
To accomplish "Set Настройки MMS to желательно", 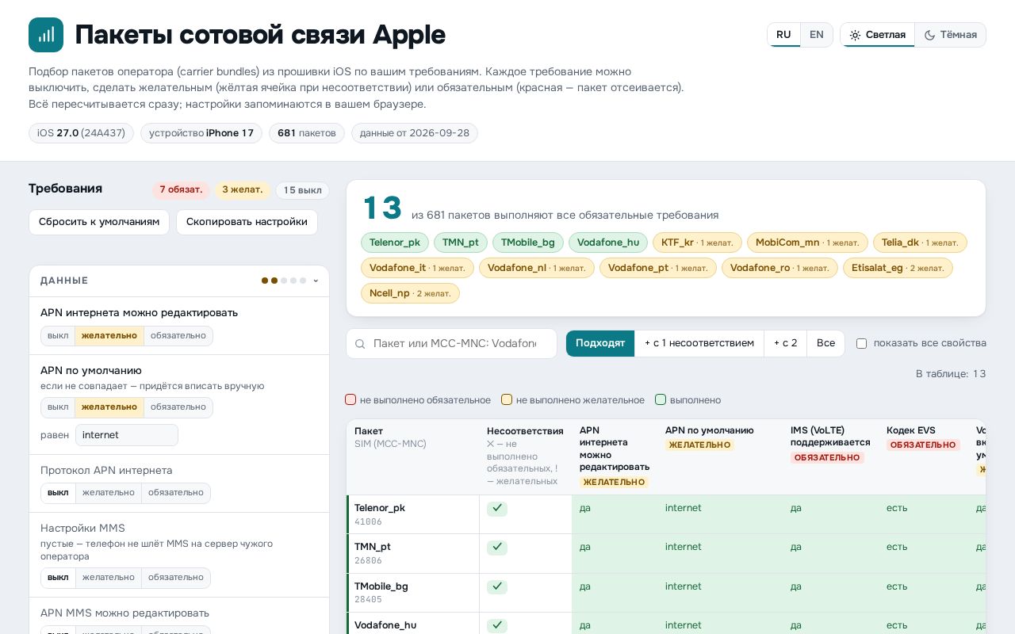I will 109,578.
